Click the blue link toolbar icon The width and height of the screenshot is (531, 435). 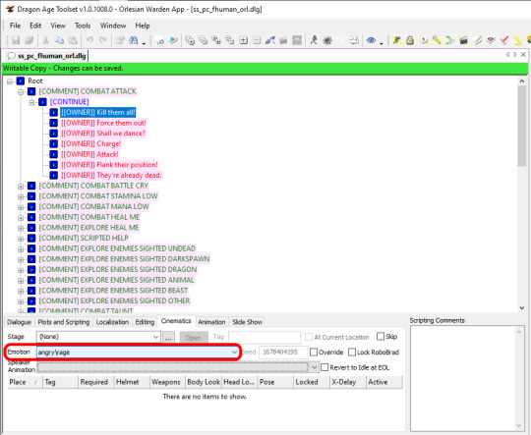269,40
